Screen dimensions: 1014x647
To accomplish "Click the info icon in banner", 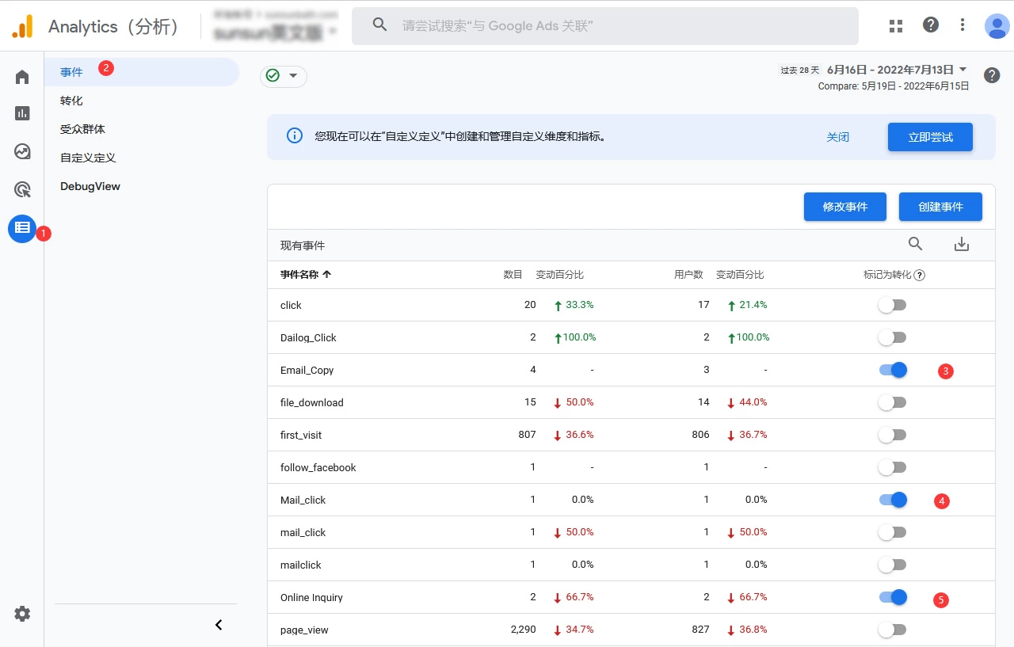I will (x=295, y=135).
